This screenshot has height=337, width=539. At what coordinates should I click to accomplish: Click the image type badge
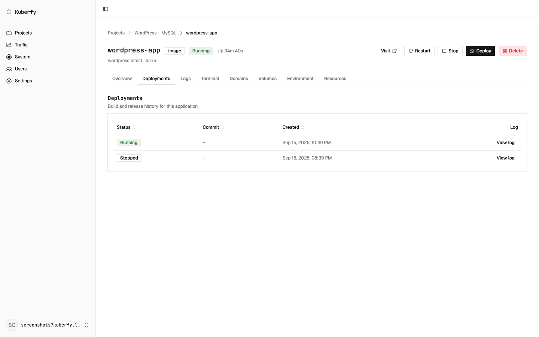tap(174, 51)
